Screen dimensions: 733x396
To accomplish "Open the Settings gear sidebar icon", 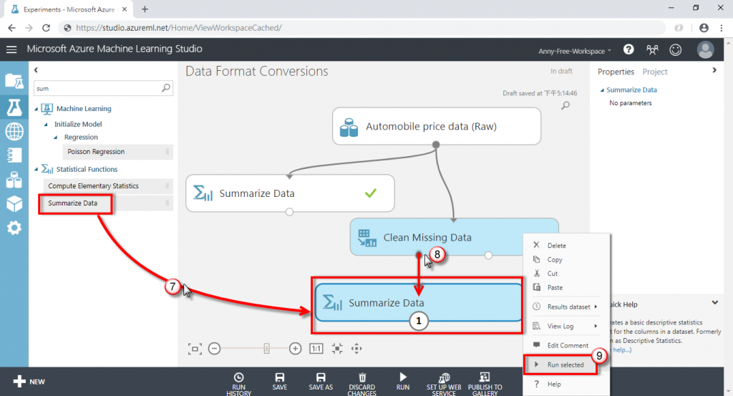I will coord(14,228).
